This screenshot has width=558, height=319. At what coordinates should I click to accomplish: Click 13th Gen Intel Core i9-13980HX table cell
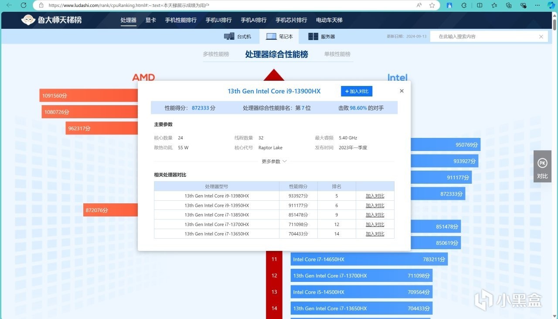tap(217, 196)
